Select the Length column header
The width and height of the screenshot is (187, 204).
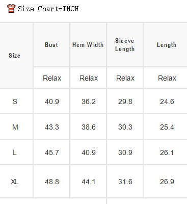coord(167,45)
